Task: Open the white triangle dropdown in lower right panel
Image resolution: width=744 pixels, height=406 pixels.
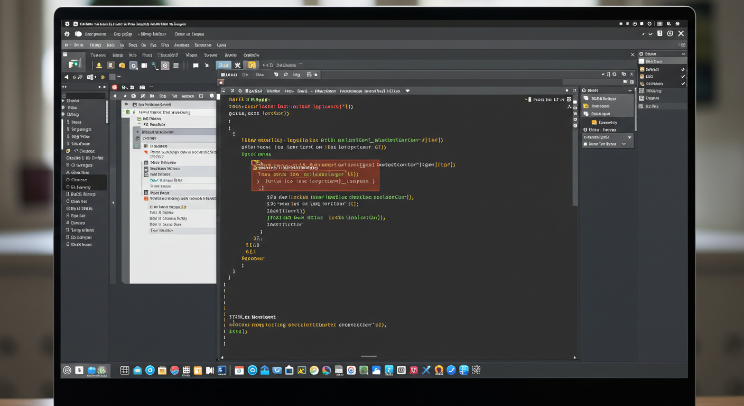Action: (629, 137)
